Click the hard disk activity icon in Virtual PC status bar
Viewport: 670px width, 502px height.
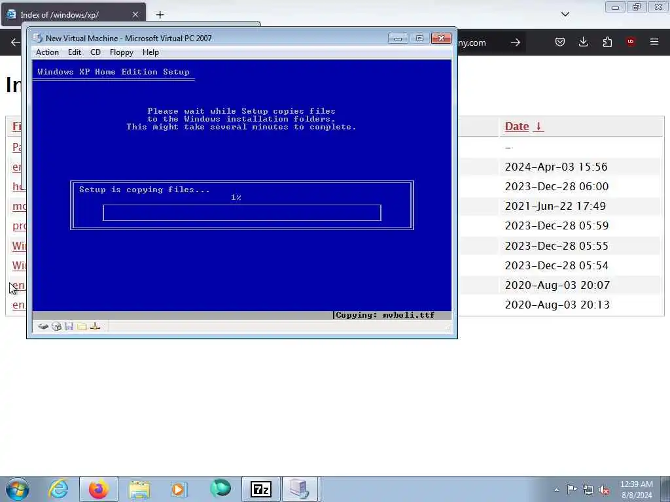43,327
